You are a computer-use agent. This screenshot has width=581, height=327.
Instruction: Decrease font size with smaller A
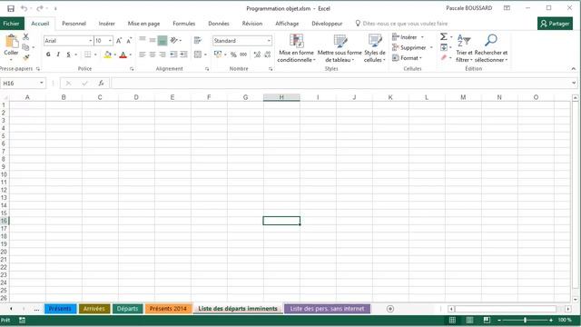click(129, 40)
